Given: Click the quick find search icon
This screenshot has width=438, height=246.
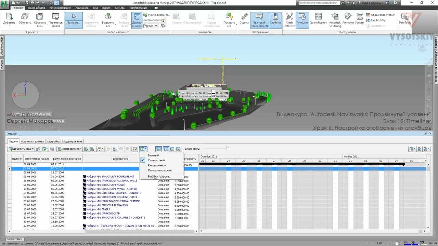Looking at the screenshot, I should click(163, 20).
